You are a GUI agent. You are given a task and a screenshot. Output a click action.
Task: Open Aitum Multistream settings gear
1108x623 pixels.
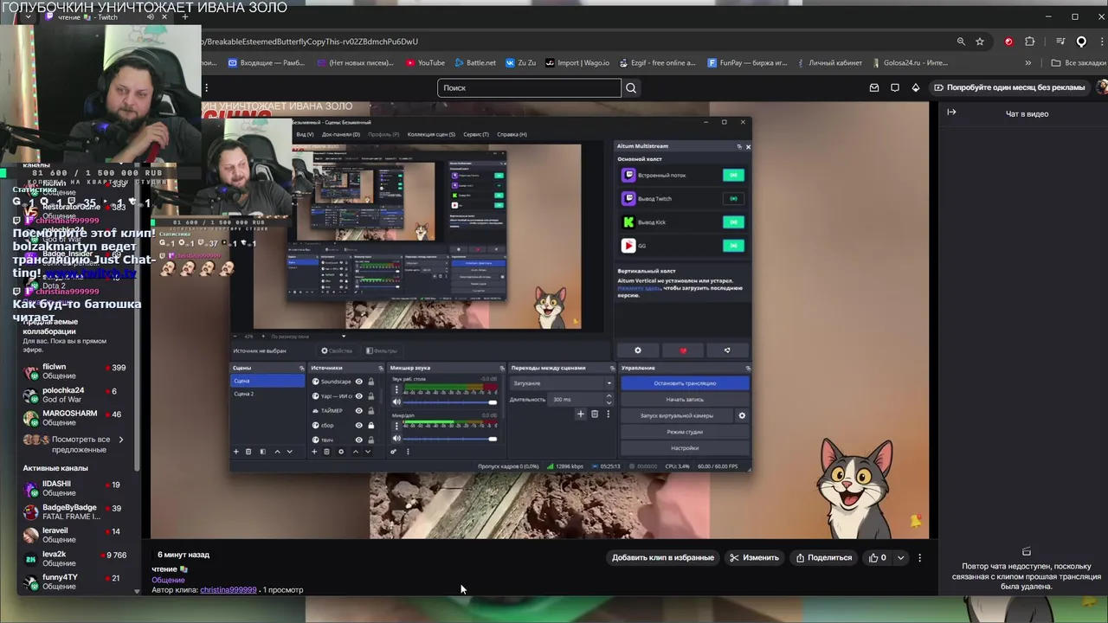(x=638, y=350)
